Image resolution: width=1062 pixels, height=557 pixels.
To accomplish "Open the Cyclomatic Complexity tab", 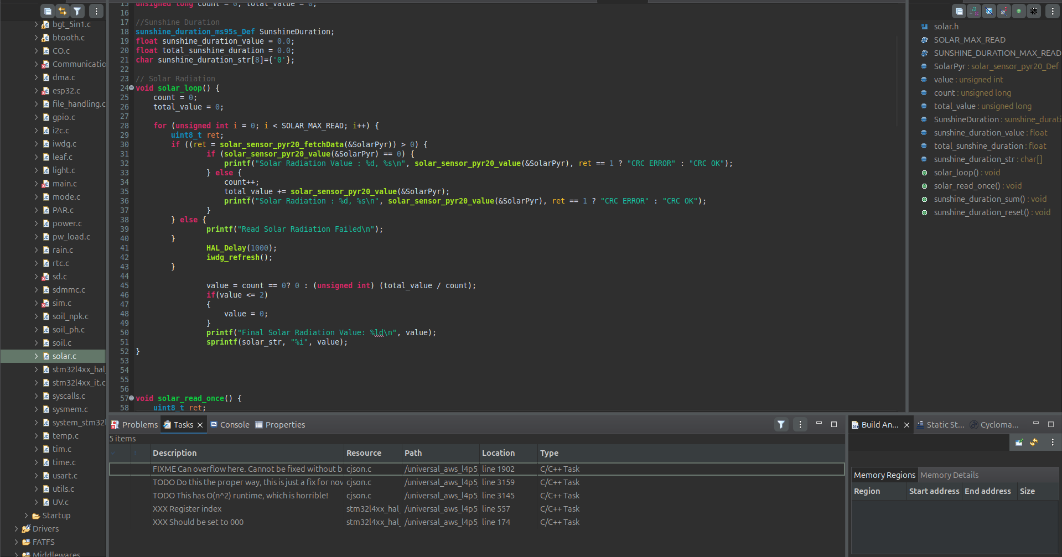I will pos(994,425).
